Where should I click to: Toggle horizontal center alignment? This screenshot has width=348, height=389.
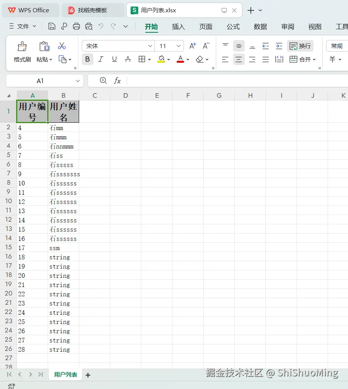(x=239, y=59)
